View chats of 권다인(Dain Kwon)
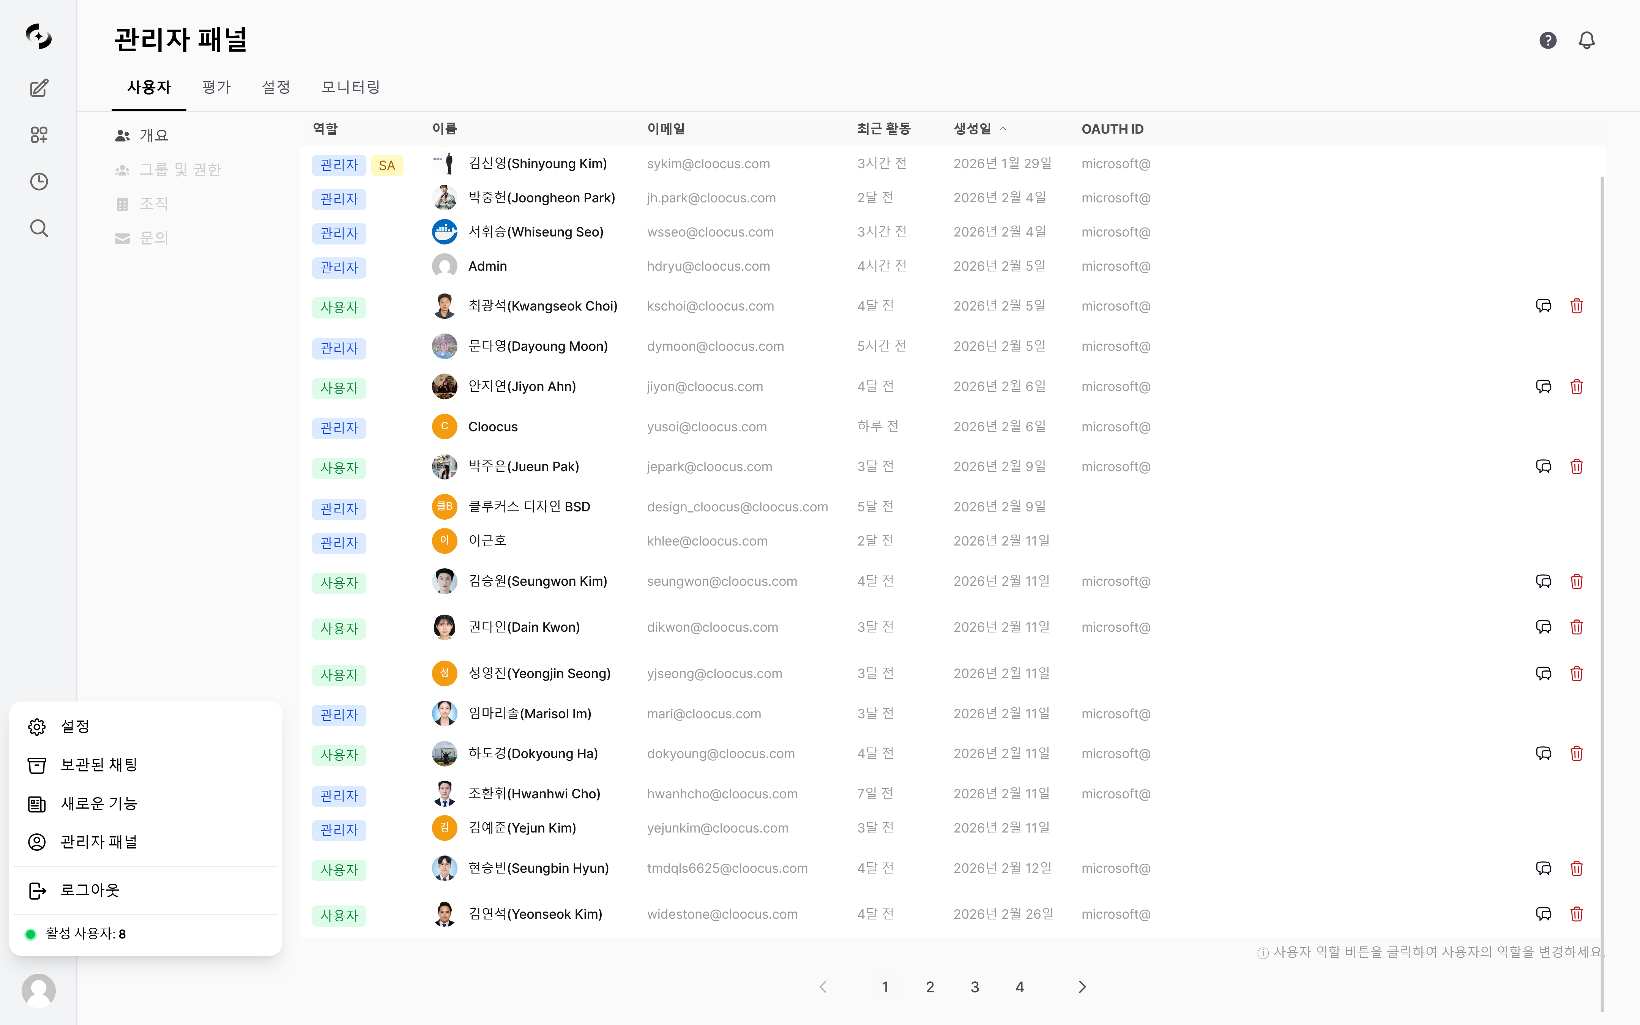1640x1025 pixels. [1544, 627]
